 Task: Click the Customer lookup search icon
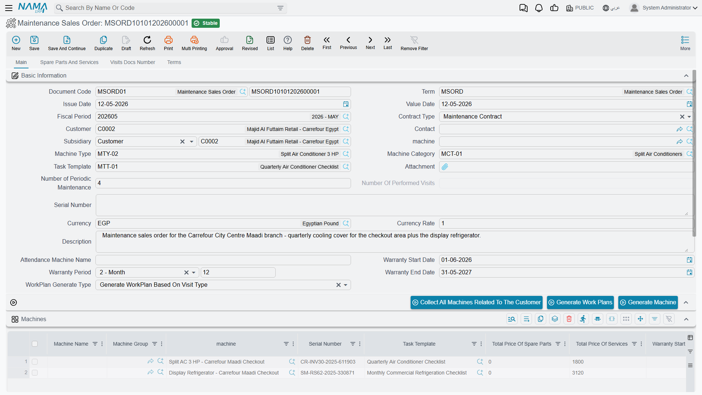[346, 129]
